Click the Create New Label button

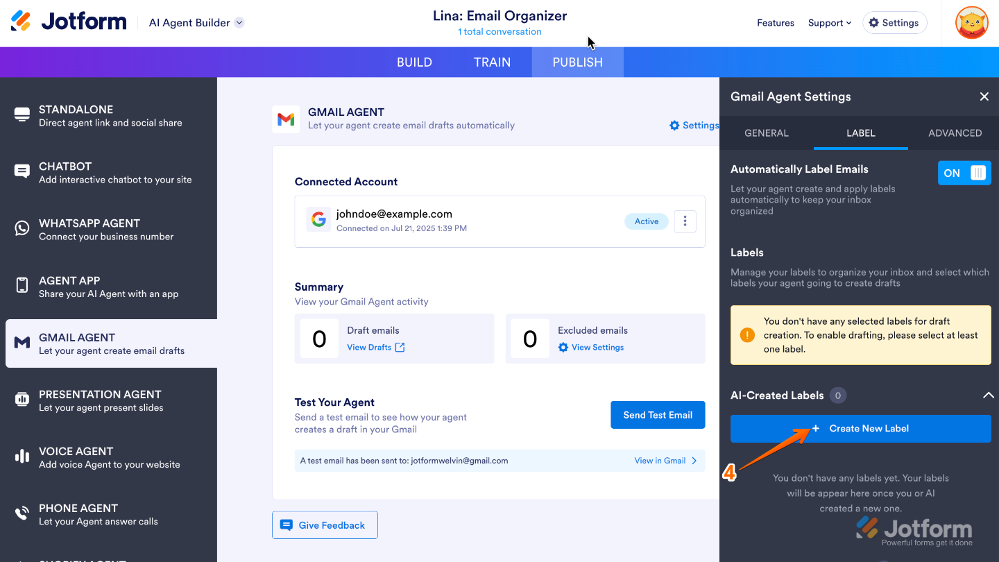861,429
